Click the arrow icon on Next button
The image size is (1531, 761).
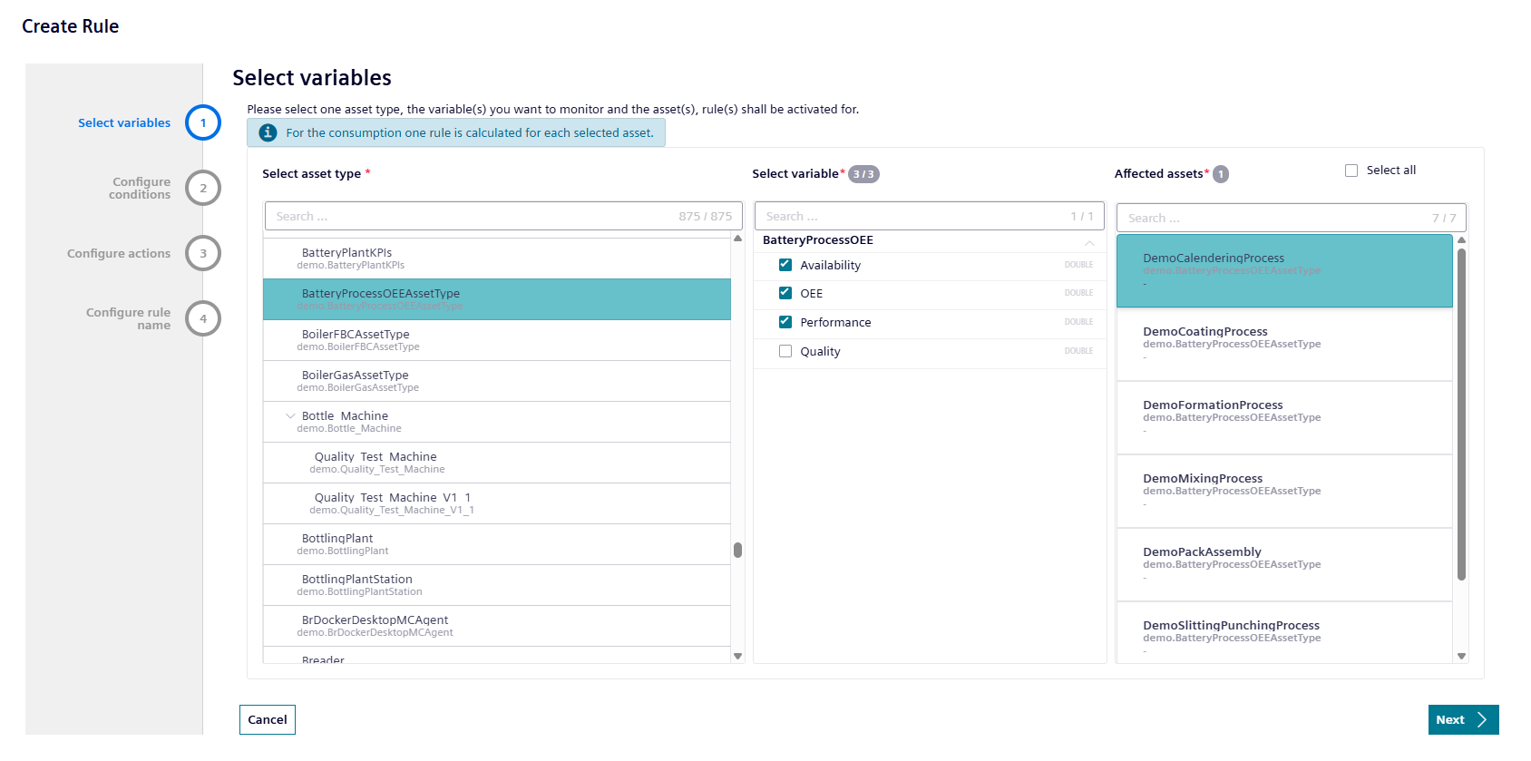point(1482,719)
